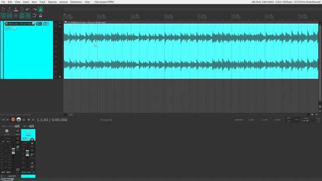Toggle ripple editing in the toolbar
Image resolution: width=322 pixels, height=181 pixels.
(x=16, y=16)
